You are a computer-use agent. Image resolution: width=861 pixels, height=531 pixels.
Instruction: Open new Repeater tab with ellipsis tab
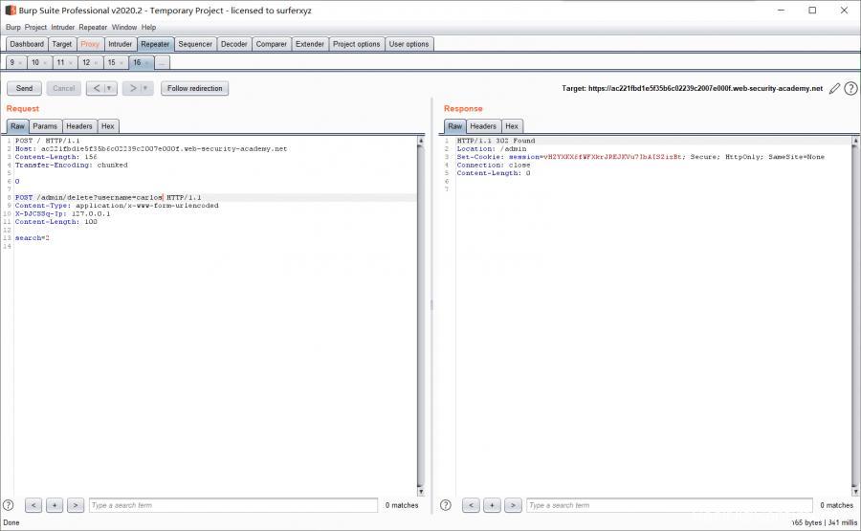162,62
